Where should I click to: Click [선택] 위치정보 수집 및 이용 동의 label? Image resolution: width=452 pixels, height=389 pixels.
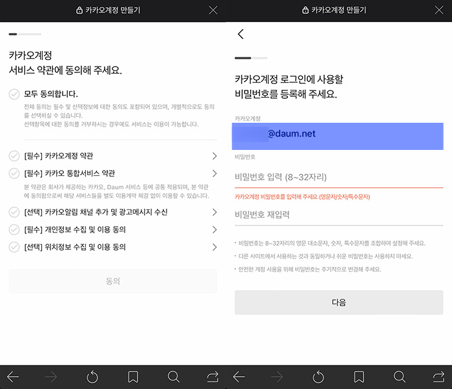pyautogui.click(x=75, y=247)
